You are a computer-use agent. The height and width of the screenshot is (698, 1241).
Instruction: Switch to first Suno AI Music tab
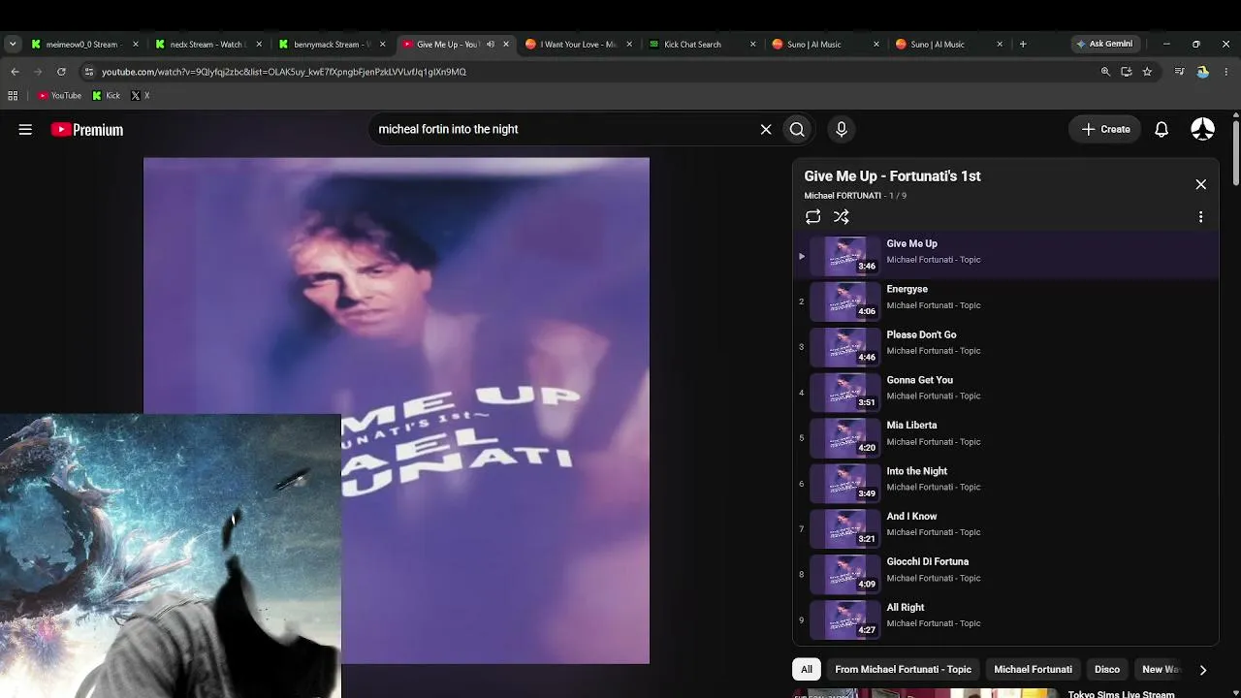(x=826, y=44)
